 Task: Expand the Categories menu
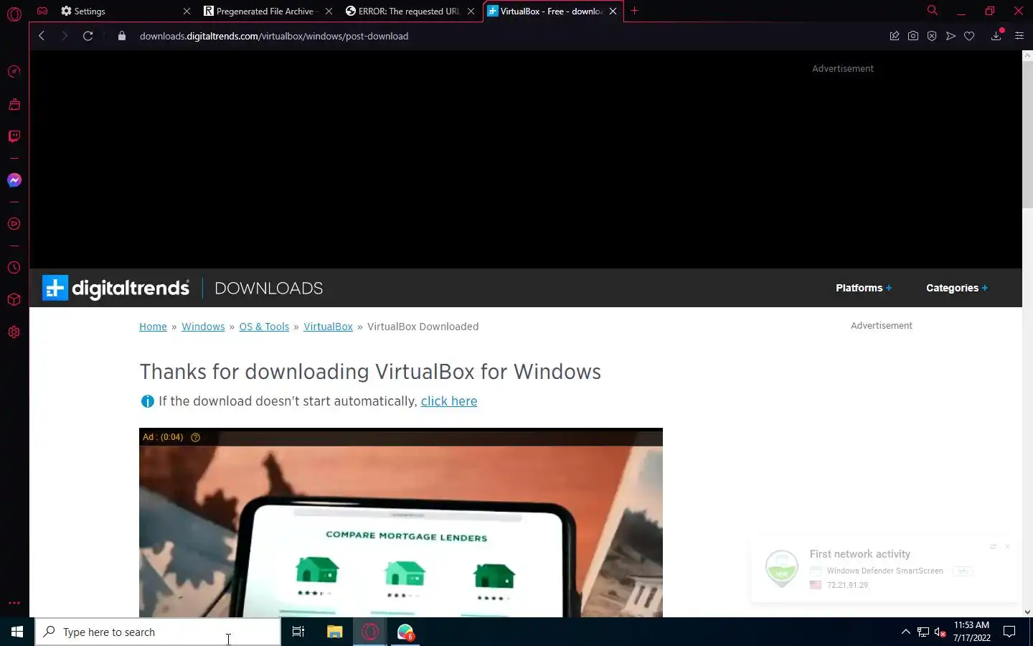(957, 288)
